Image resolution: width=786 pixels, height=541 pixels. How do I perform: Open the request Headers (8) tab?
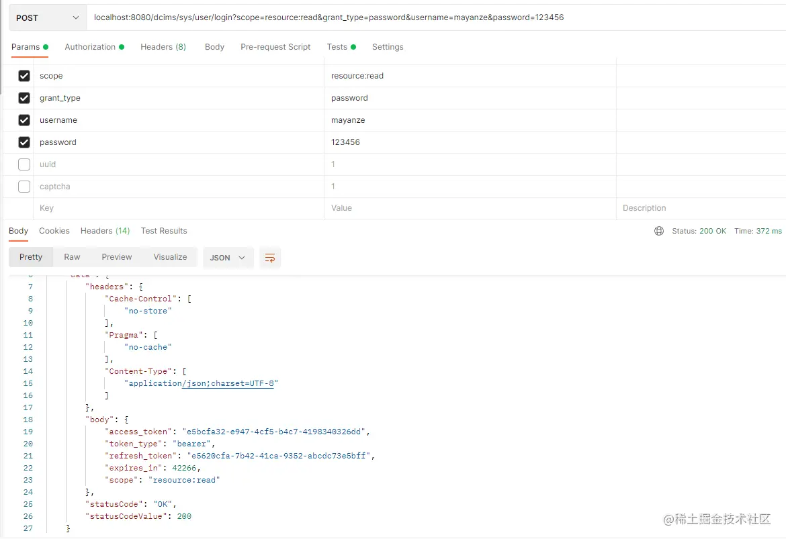pos(163,47)
